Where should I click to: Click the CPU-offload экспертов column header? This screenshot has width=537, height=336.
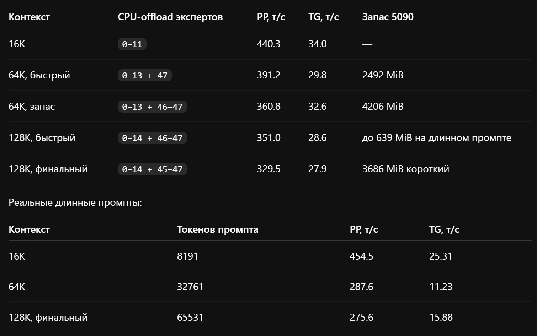(x=170, y=17)
